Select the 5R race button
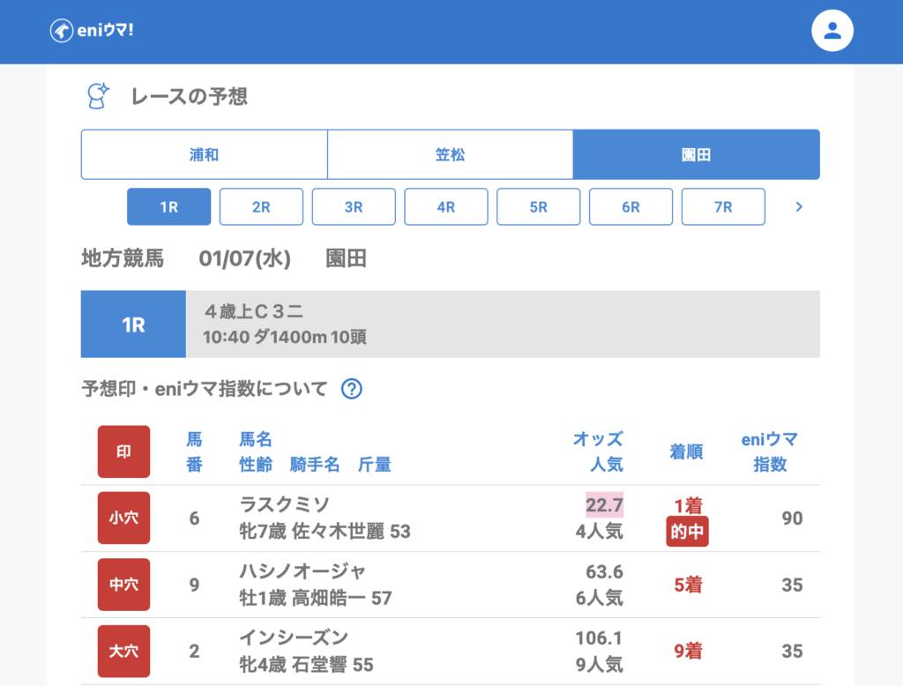The height and width of the screenshot is (686, 903). [x=538, y=207]
